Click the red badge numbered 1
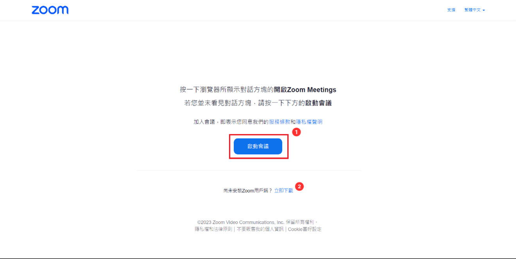The image size is (516, 259). pyautogui.click(x=297, y=132)
